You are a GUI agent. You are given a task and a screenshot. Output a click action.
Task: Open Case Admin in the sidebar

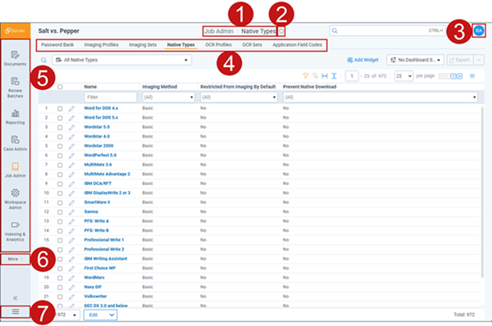tap(15, 143)
